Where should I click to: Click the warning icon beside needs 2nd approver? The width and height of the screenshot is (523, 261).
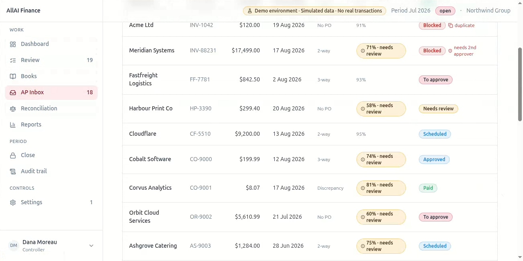(x=450, y=51)
